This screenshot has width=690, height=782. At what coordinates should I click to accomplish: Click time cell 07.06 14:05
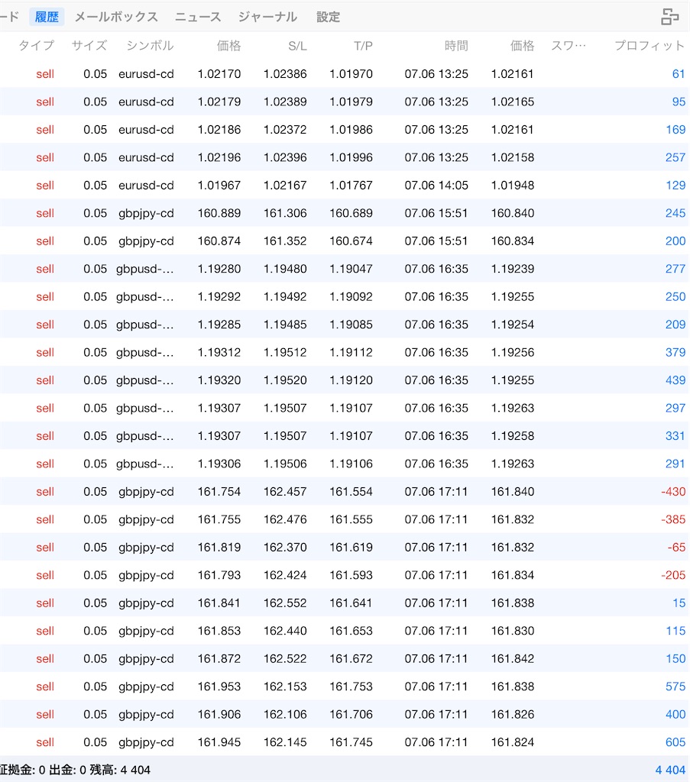tap(436, 186)
